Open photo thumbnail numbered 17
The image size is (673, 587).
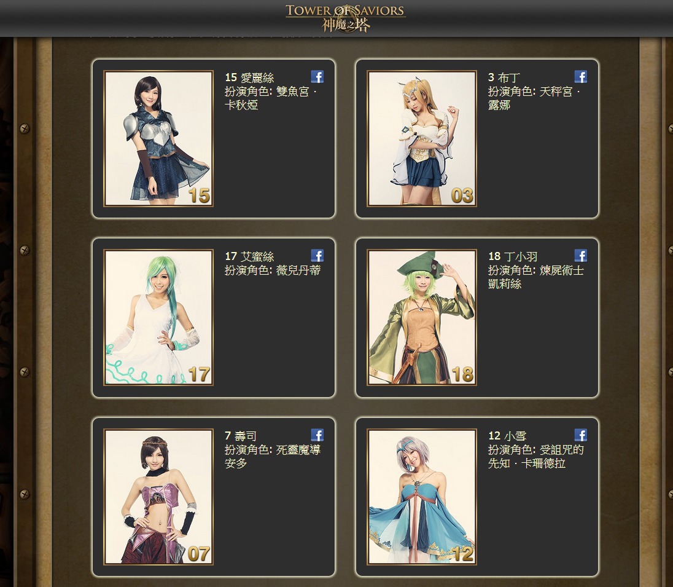click(158, 318)
